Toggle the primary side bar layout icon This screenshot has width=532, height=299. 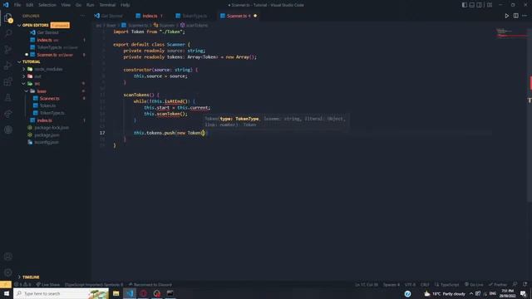464,5
